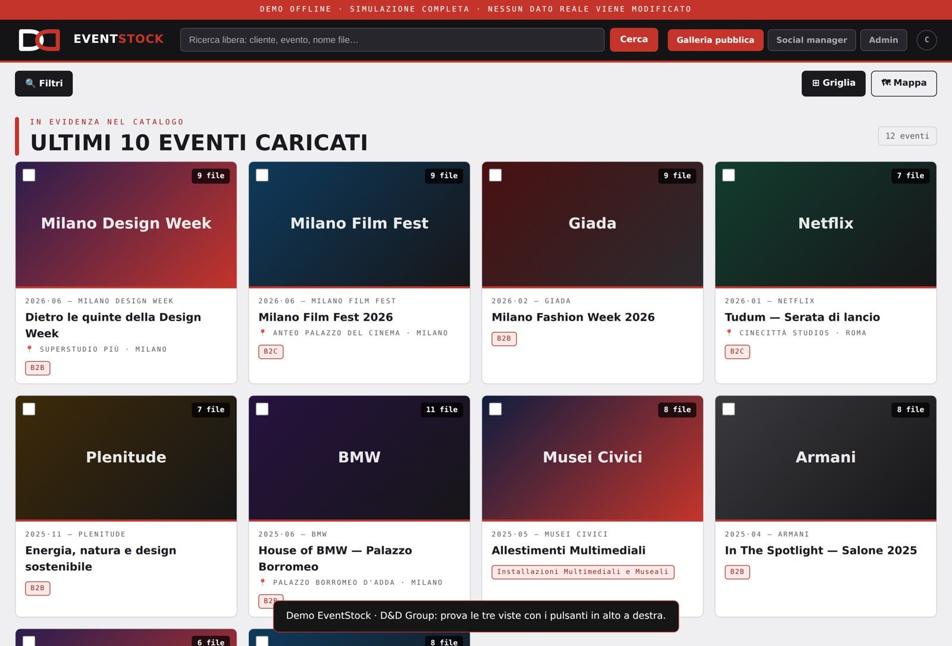Click "SUPERSTUDIO PIÙ · MILANO" location text
Viewport: 952px width, 646px height.
(104, 349)
